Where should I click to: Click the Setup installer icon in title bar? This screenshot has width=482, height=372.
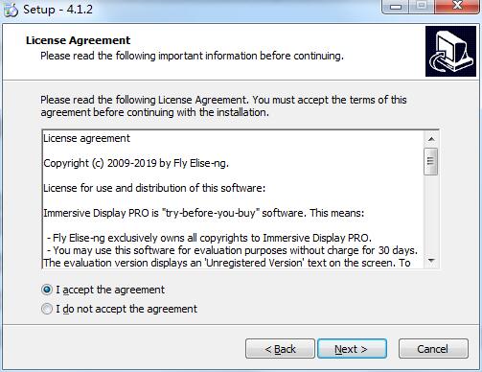pyautogui.click(x=11, y=10)
